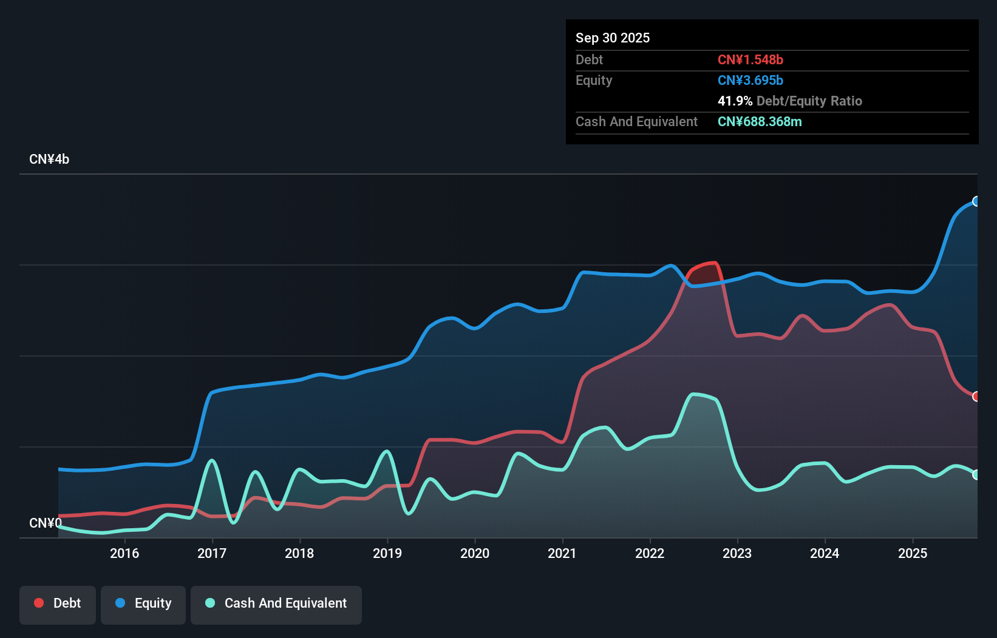
Task: Click the 2019 x-axis label
Action: [387, 553]
